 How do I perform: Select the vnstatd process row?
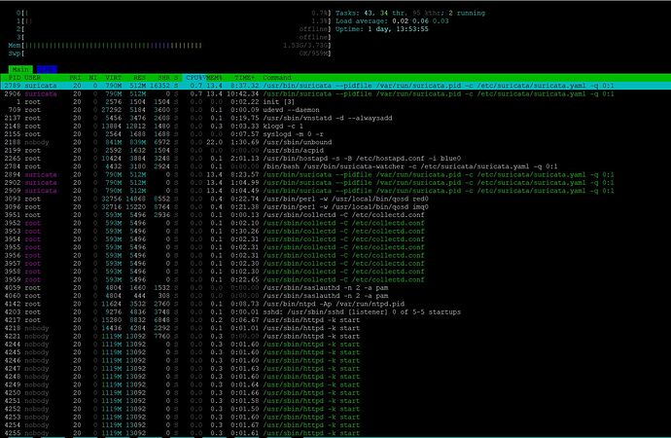click(197, 118)
